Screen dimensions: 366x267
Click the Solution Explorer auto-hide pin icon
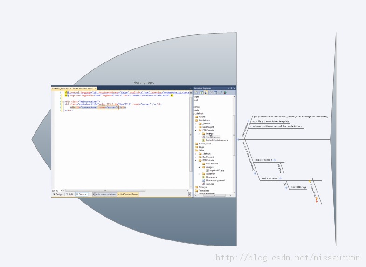coord(231,88)
